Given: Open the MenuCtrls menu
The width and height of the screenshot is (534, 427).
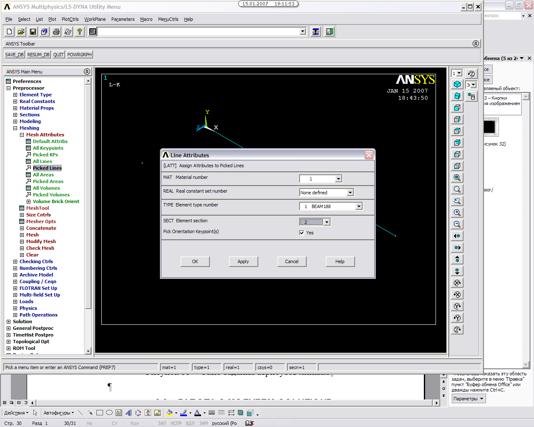Looking at the screenshot, I should [168, 19].
